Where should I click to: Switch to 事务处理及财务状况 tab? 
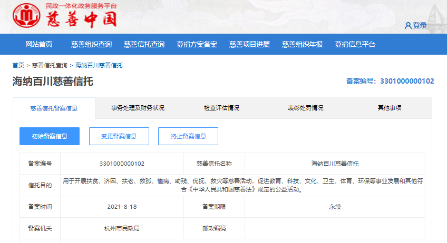tap(138, 108)
